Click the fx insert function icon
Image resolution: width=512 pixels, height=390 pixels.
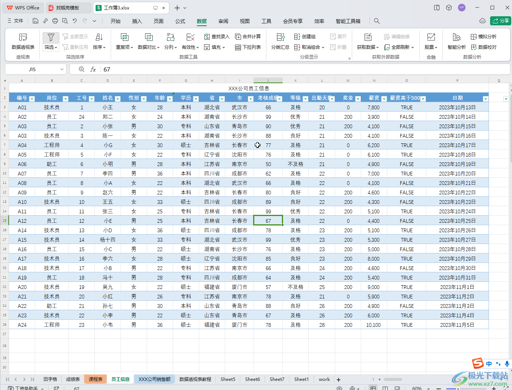point(93,69)
